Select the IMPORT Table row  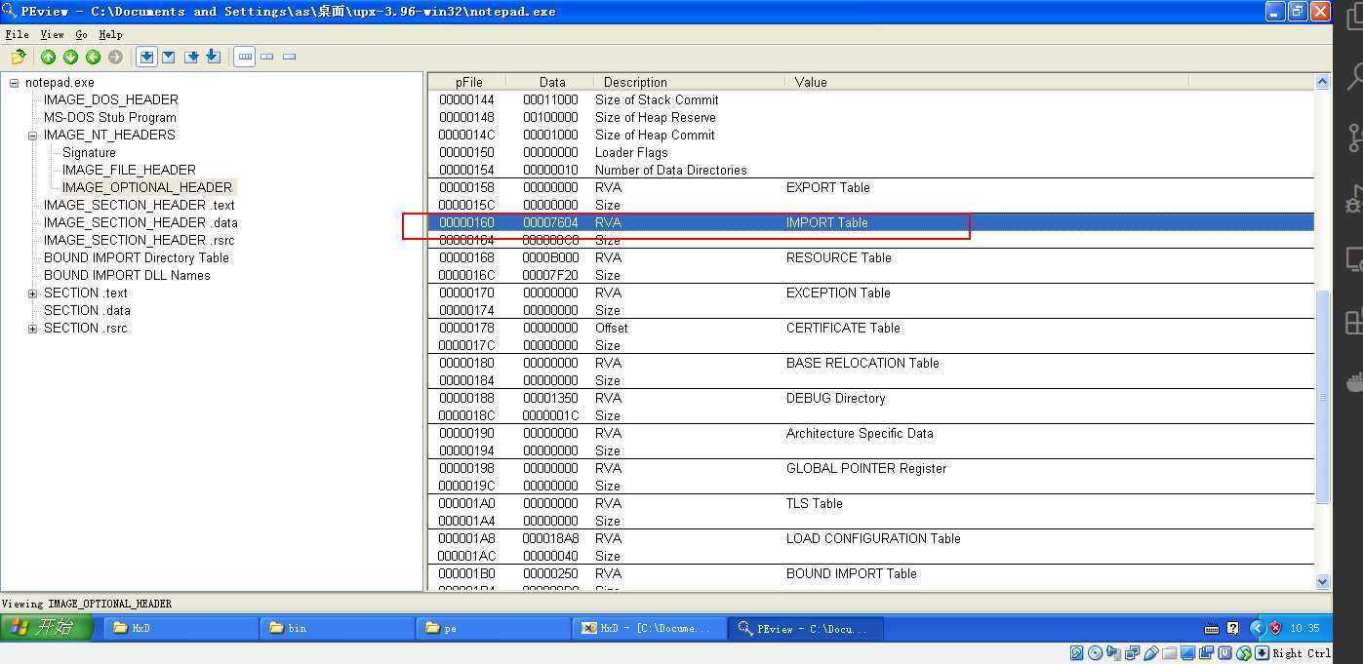click(871, 222)
